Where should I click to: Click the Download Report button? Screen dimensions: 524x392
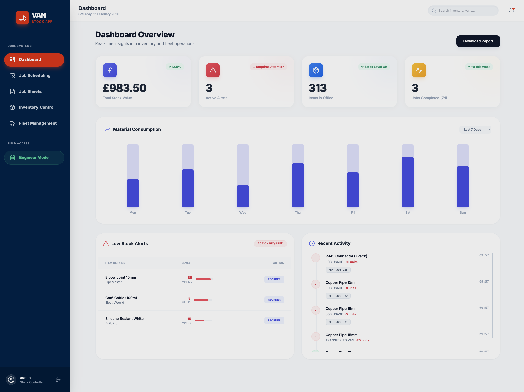(478, 41)
